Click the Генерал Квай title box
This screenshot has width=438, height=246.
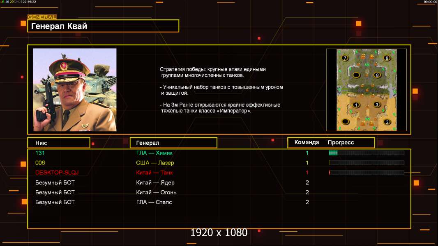103,26
